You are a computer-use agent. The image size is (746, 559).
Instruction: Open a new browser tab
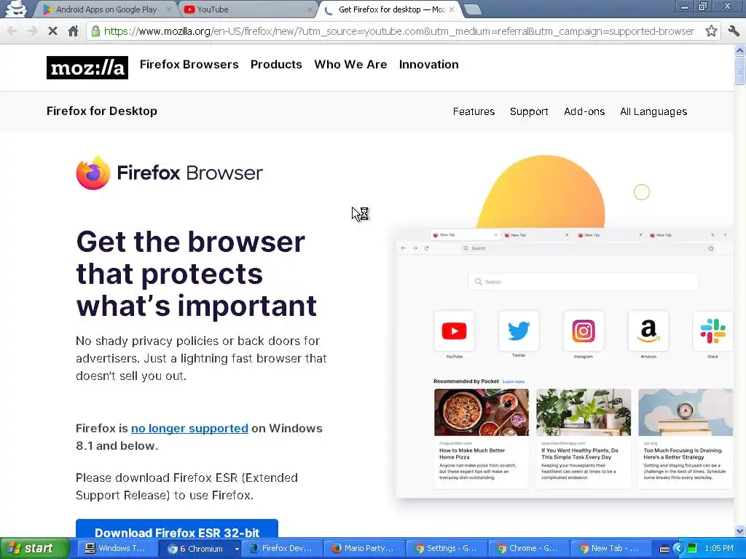coord(472,9)
